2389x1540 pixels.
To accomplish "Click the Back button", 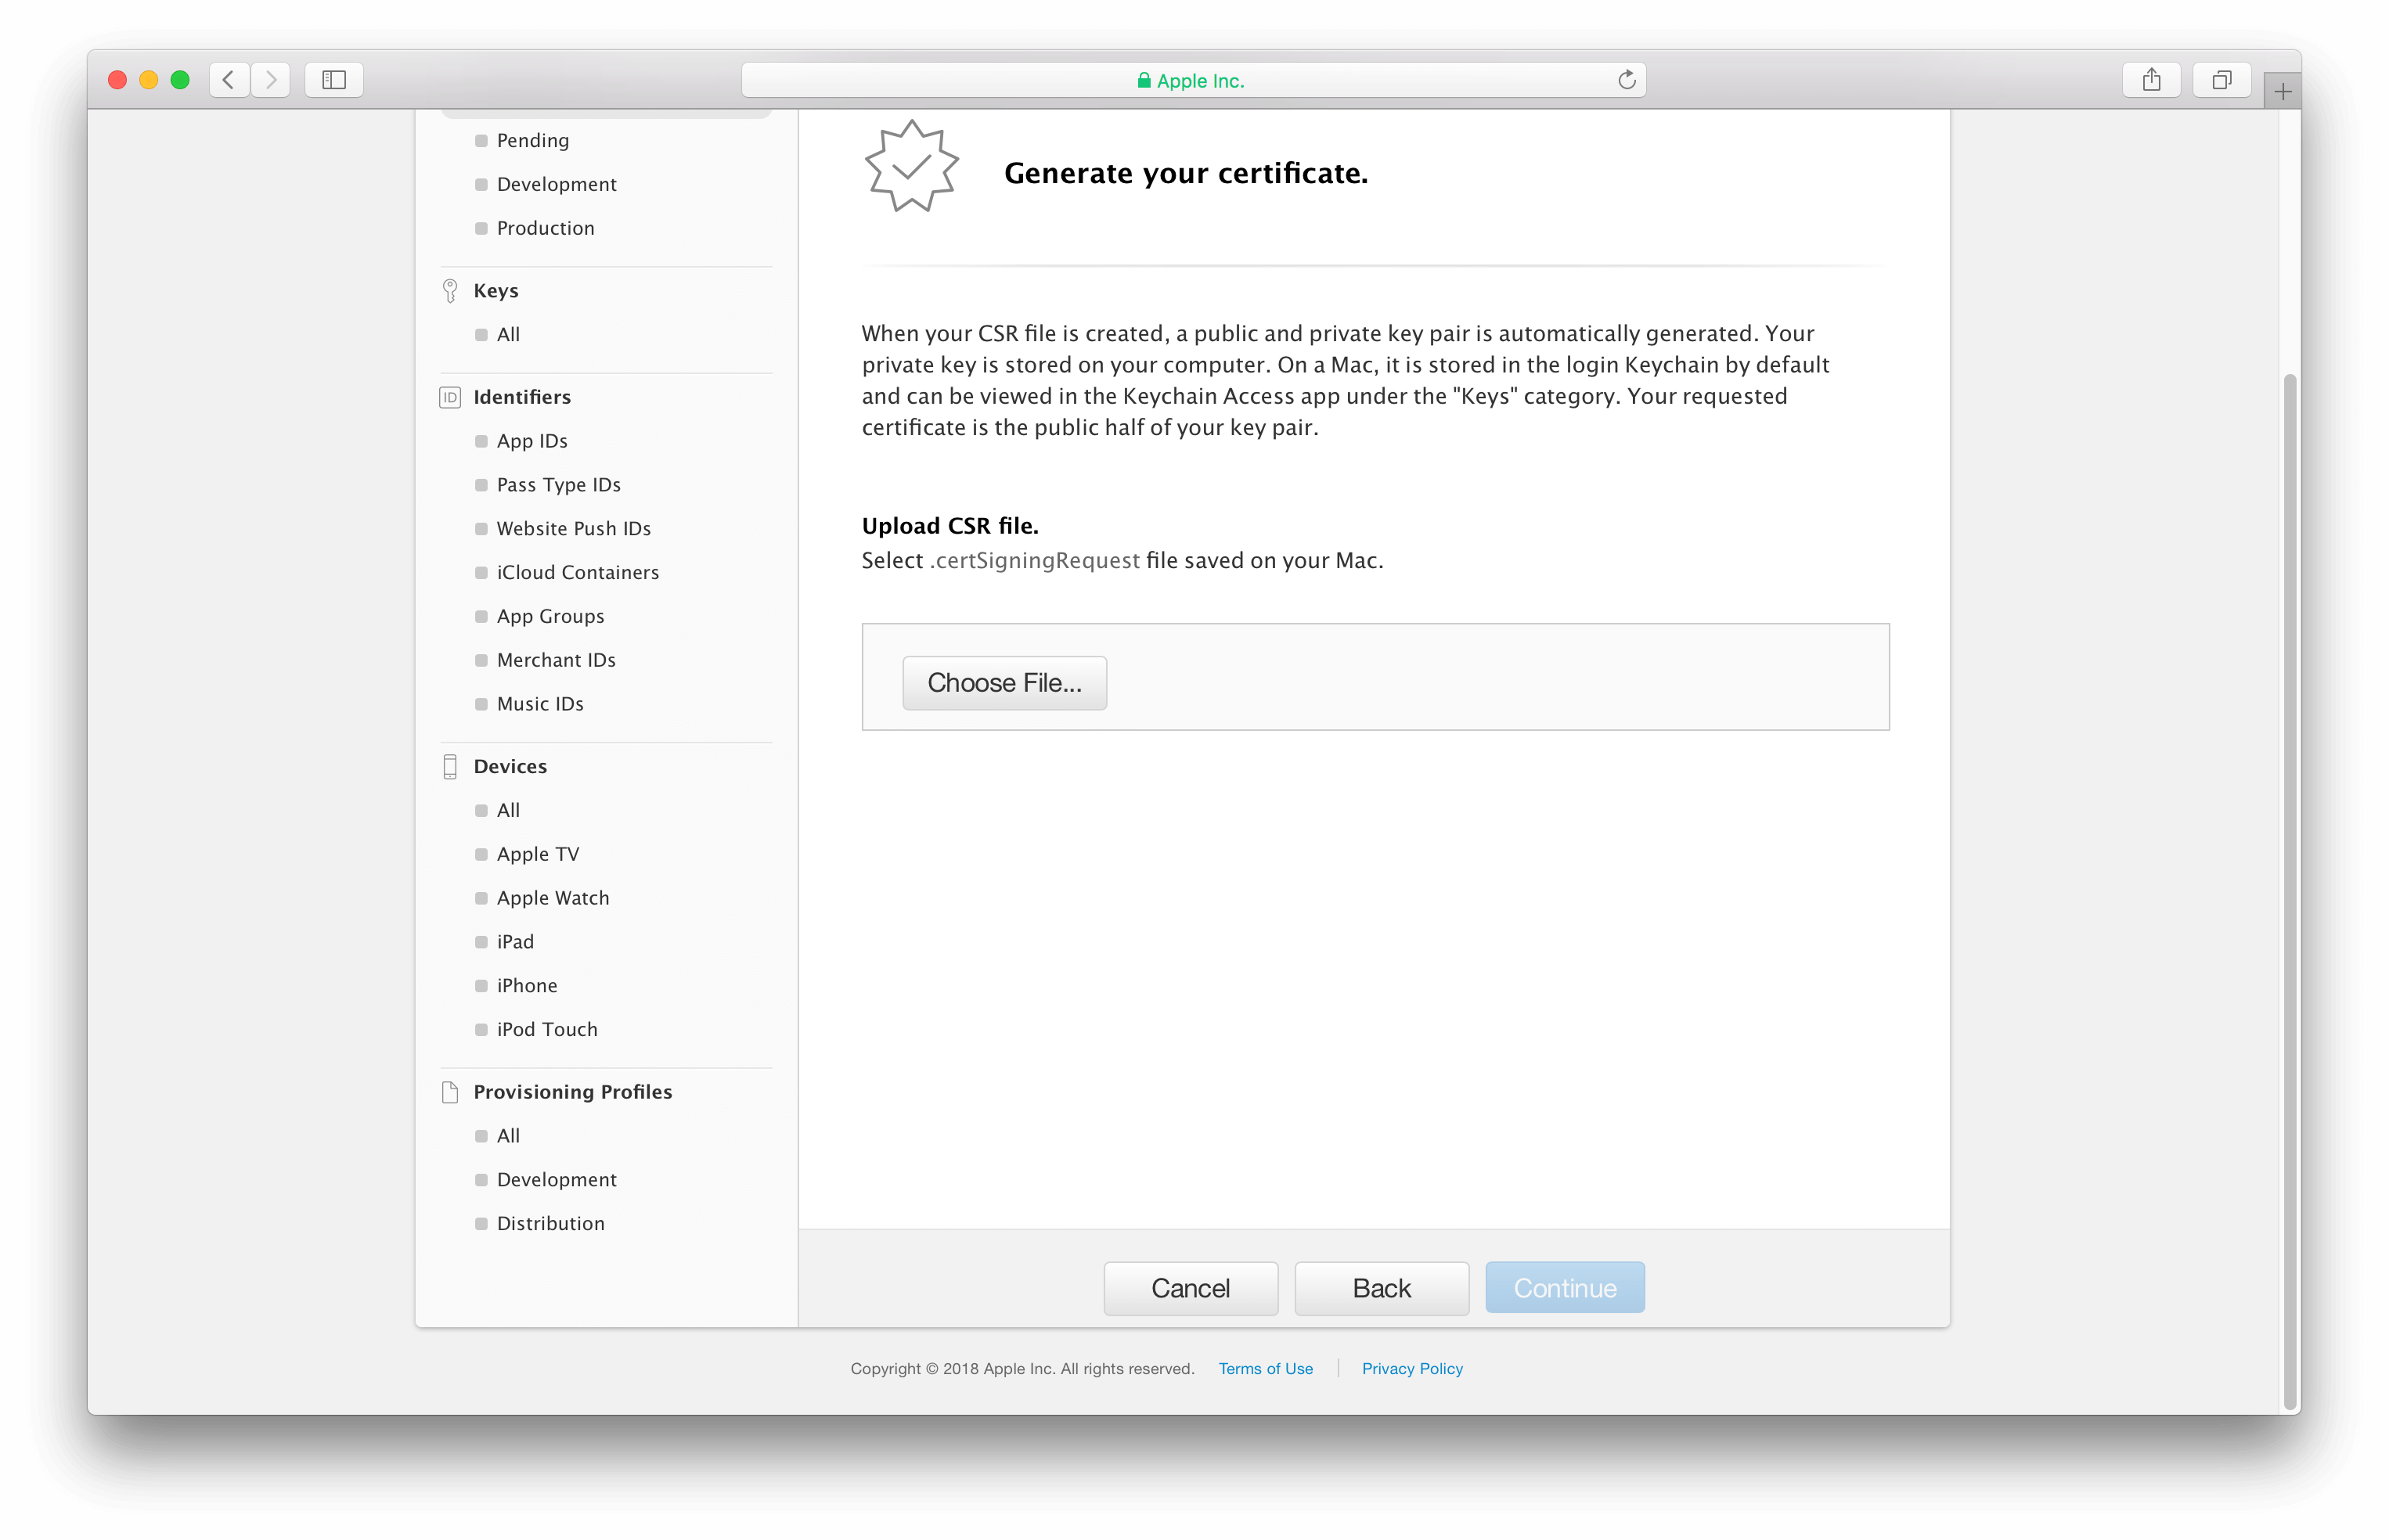I will point(1381,1288).
